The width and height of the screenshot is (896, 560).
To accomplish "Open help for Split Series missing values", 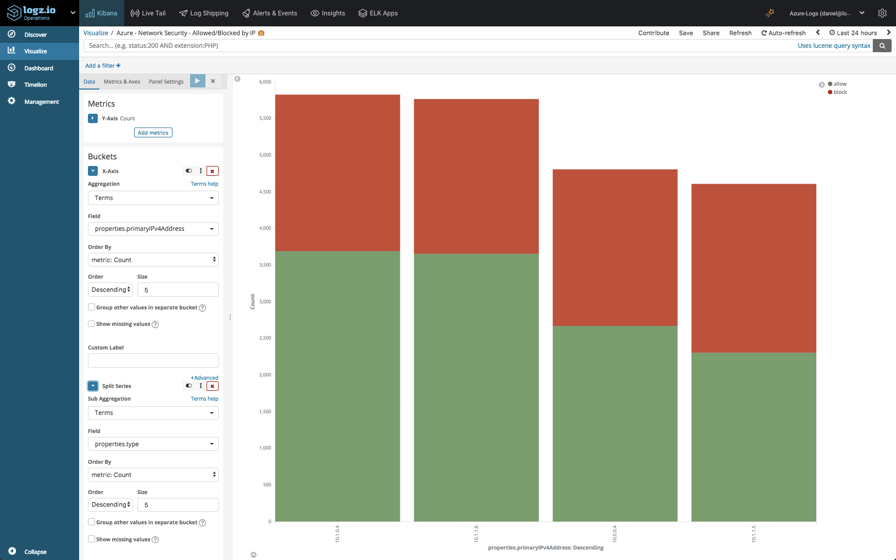I will click(155, 540).
